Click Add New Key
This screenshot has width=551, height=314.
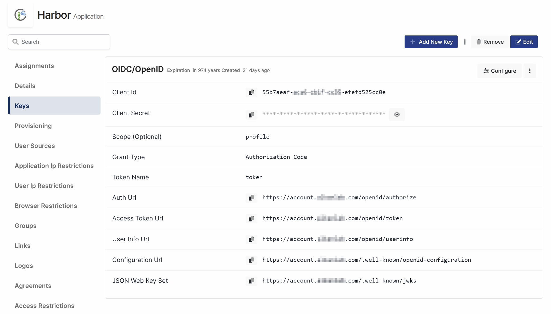pyautogui.click(x=431, y=42)
